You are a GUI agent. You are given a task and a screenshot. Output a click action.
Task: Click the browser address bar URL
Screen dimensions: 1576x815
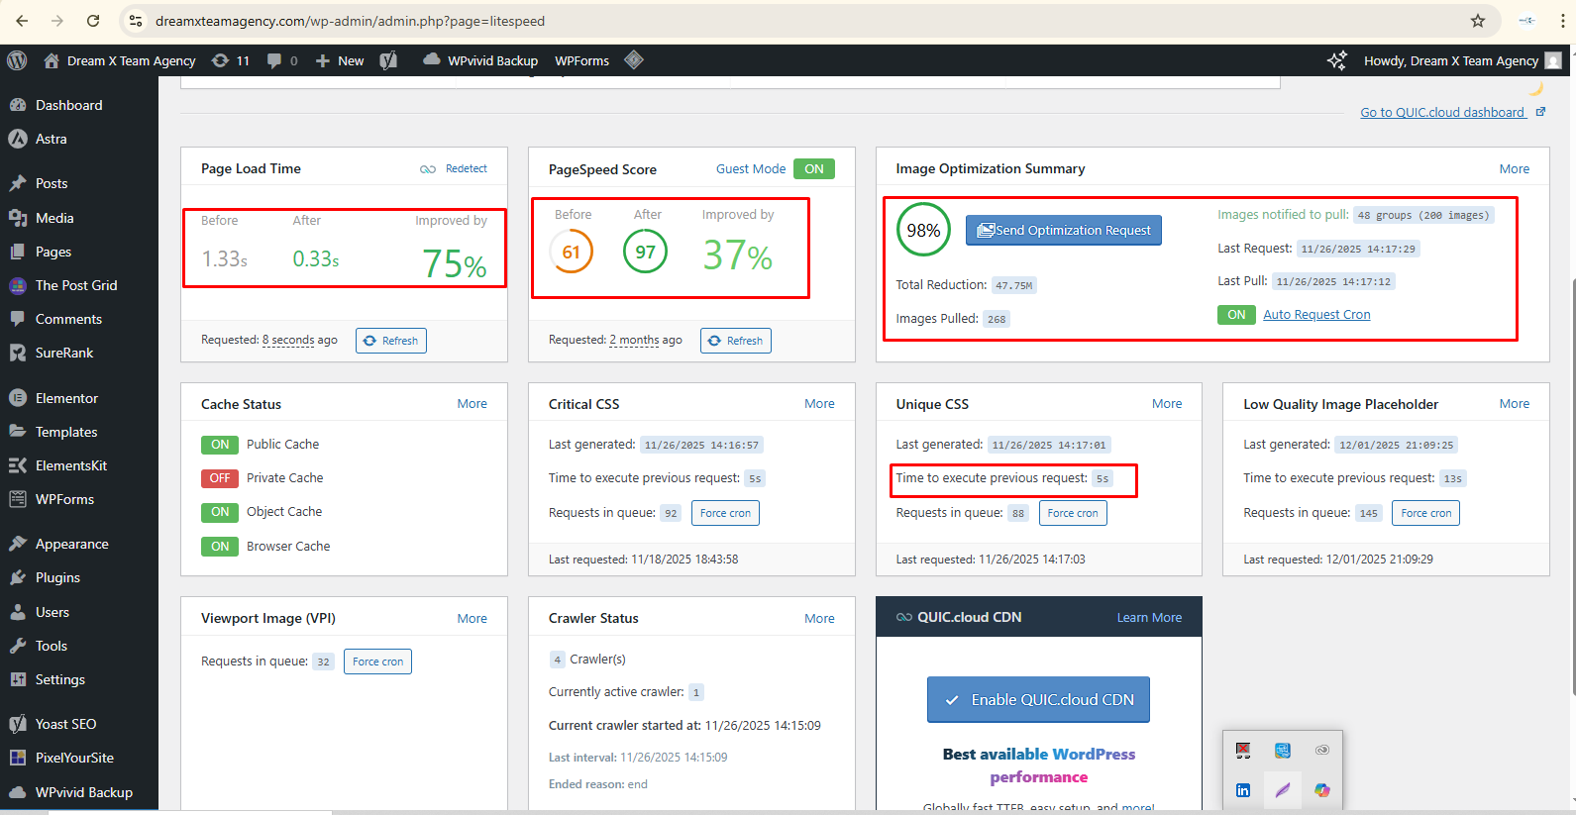click(350, 21)
